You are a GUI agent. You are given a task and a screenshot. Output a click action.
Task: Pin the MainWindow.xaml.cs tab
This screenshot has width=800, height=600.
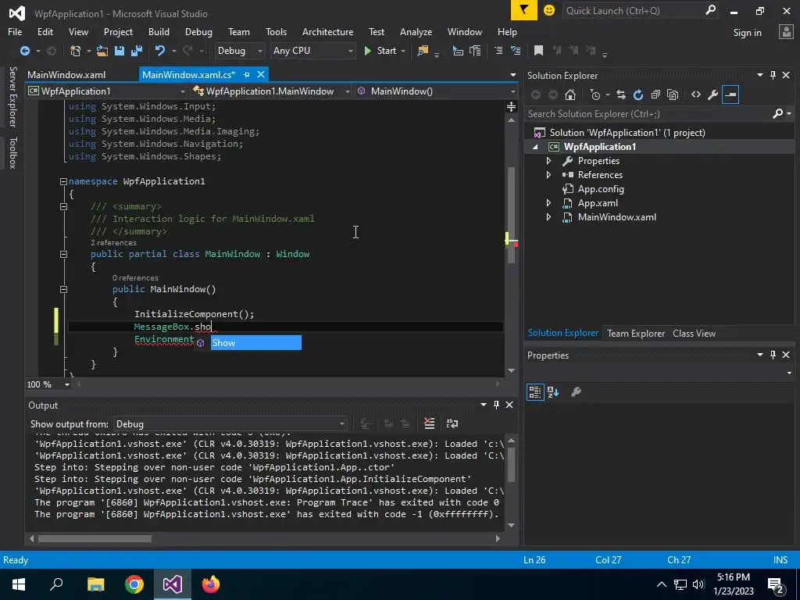tap(246, 74)
